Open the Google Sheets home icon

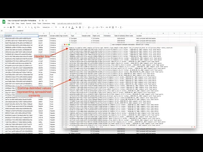point(4,22)
